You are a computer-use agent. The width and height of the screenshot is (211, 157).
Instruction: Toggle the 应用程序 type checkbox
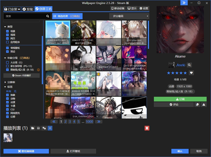point(7,42)
